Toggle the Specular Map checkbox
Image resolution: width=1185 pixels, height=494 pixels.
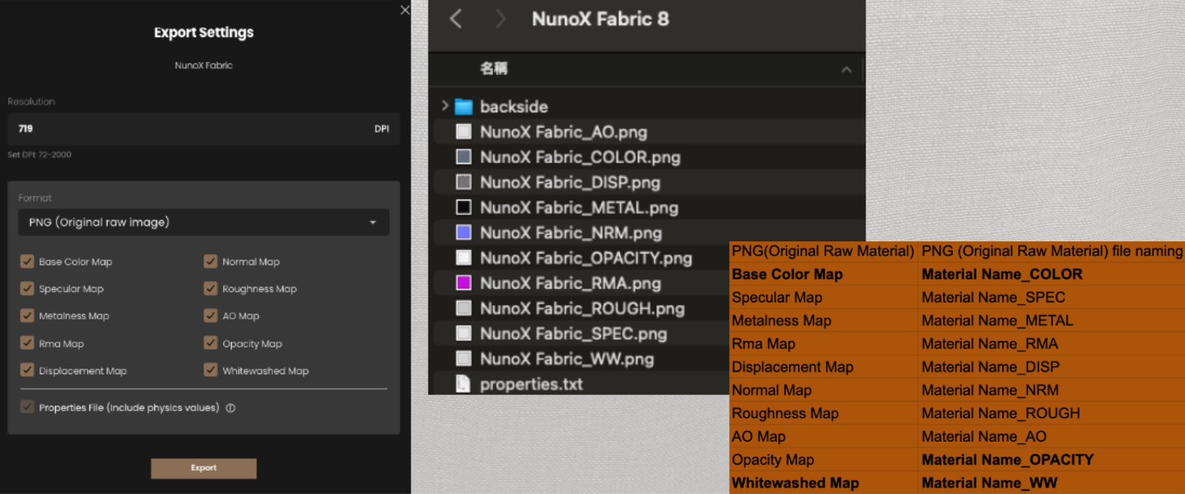(x=27, y=289)
